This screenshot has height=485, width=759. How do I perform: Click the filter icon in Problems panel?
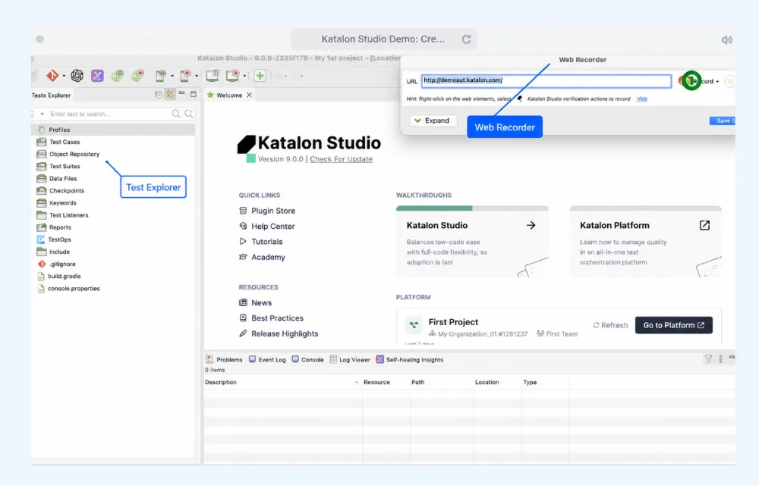pos(708,358)
